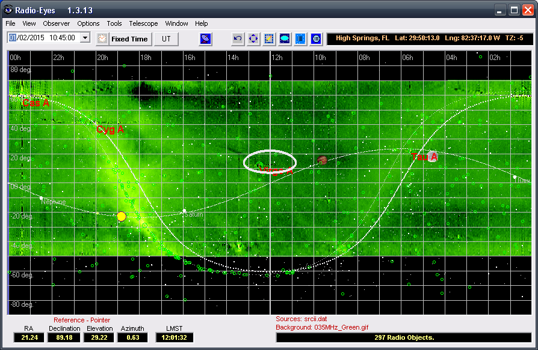538x350 pixels.
Task: Open the Options menu
Action: 88,23
